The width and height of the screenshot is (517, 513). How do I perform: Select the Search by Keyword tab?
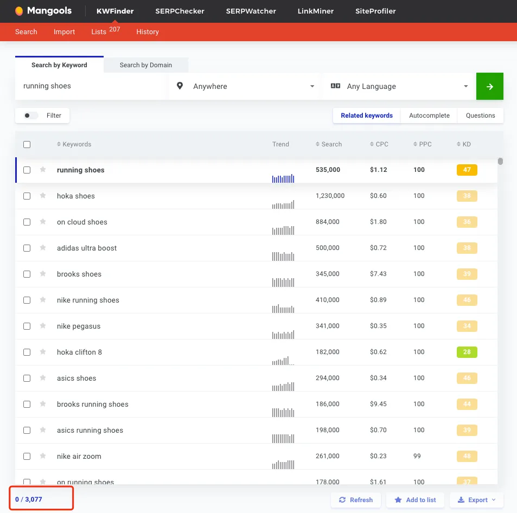[59, 65]
